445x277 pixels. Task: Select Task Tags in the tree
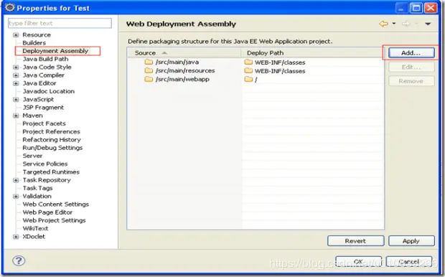tap(37, 188)
